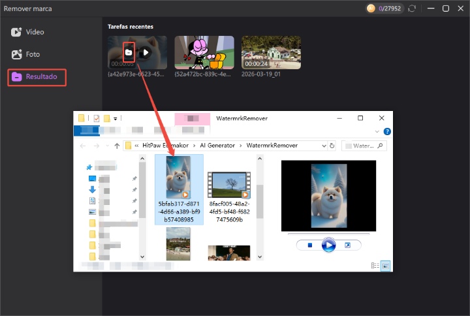Close the WatermrkRemover Explorer window
This screenshot has height=316, width=470.
click(382, 118)
